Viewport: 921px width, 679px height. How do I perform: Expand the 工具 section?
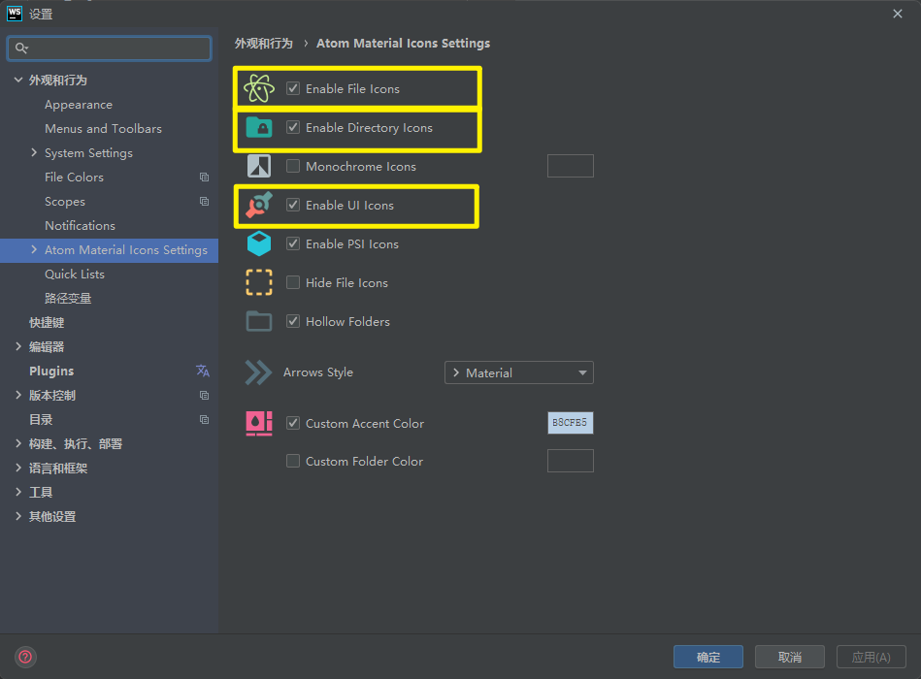pyautogui.click(x=18, y=493)
